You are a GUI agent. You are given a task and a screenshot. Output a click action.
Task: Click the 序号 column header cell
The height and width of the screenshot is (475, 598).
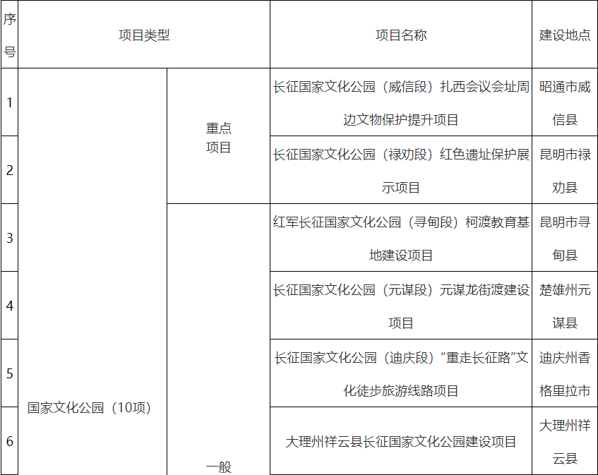point(9,35)
